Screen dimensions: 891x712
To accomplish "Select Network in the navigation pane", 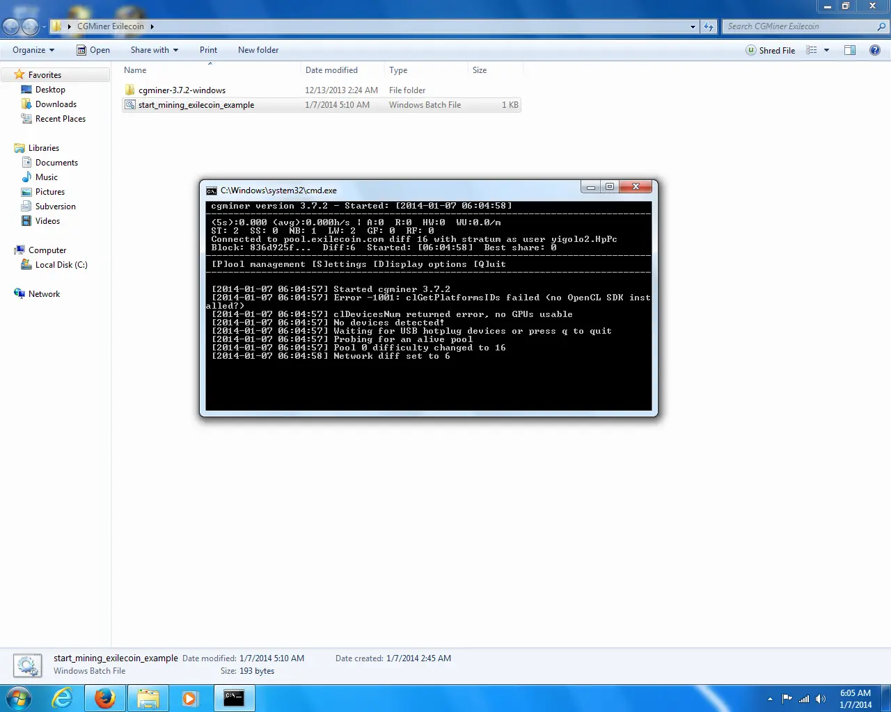I will pos(44,294).
